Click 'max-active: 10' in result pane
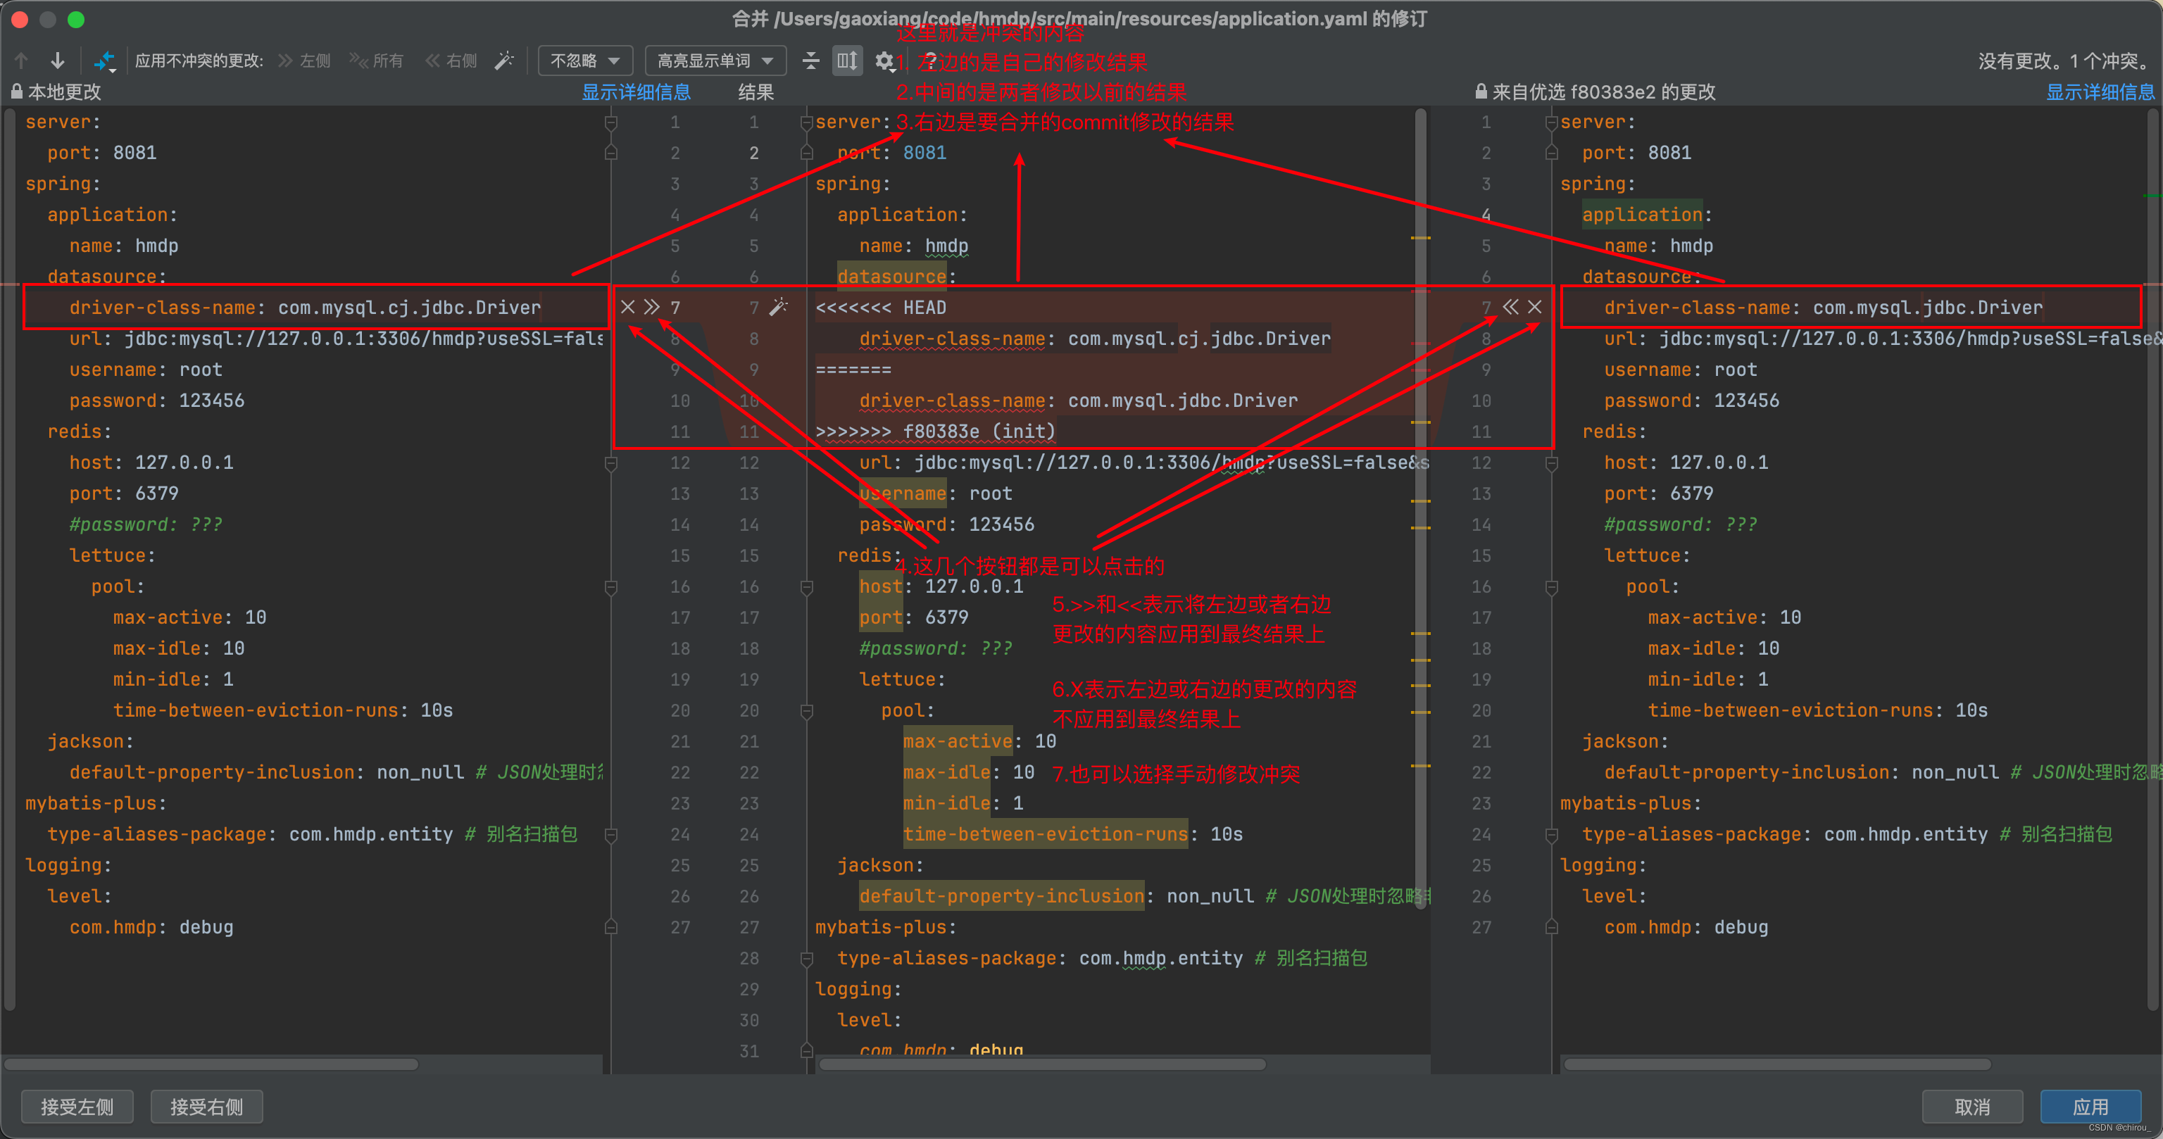Viewport: 2163px width, 1139px height. [x=980, y=741]
